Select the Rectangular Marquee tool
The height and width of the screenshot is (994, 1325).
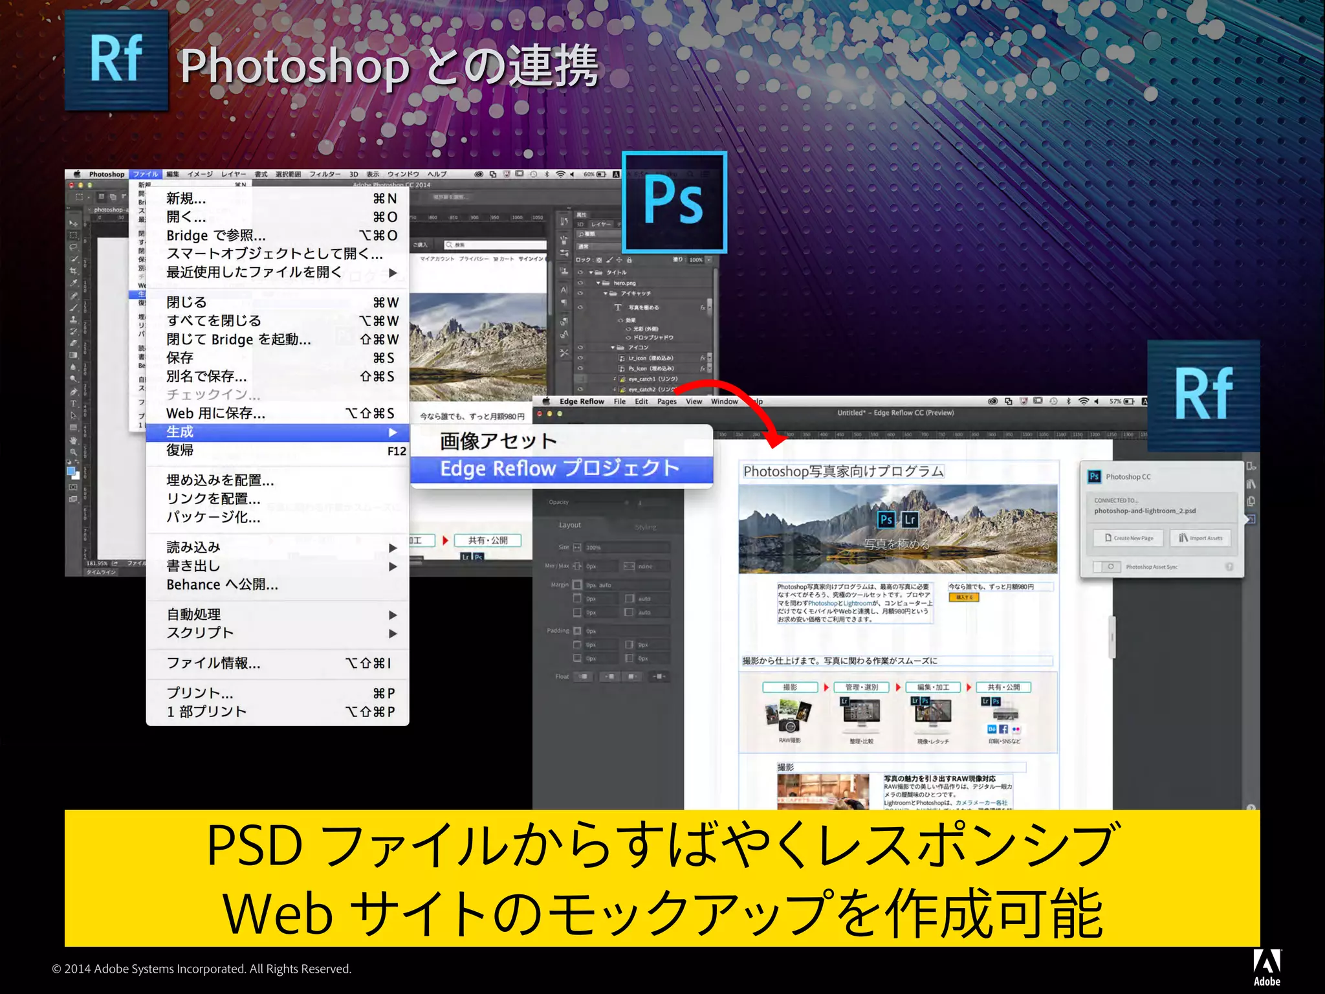[x=73, y=235]
